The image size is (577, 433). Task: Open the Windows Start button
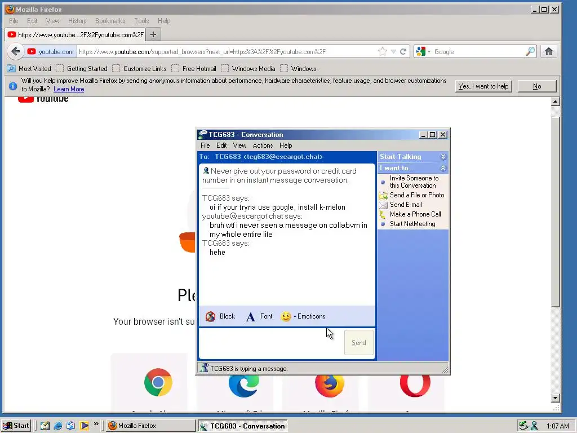(16, 426)
